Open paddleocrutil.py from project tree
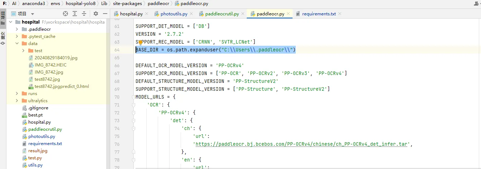 [x=45, y=129]
